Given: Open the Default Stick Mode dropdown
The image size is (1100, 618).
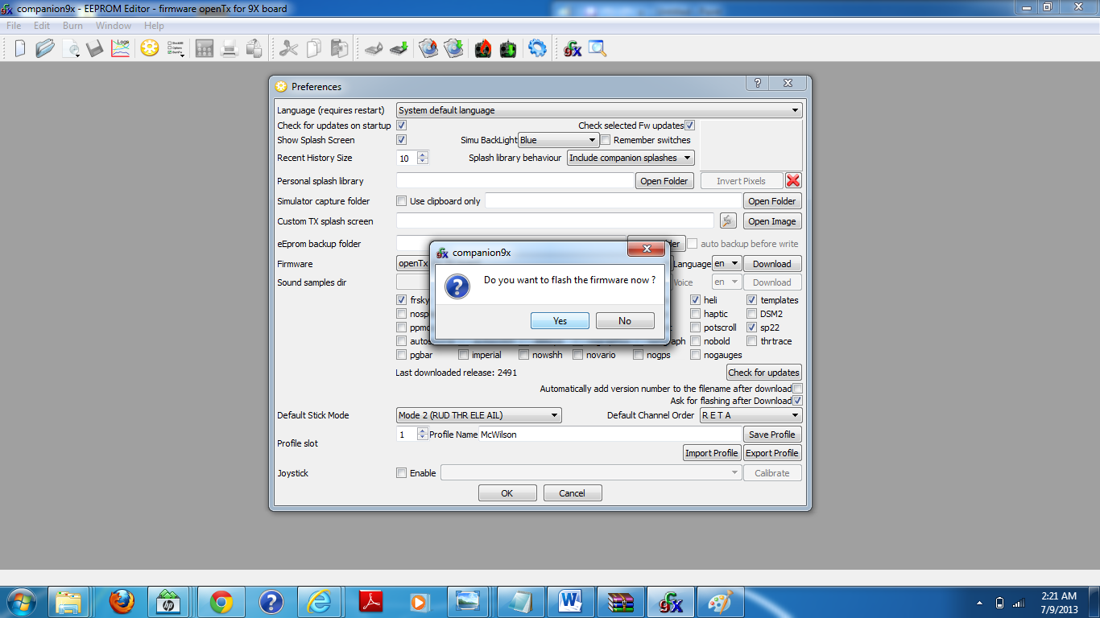Looking at the screenshot, I should tap(478, 415).
